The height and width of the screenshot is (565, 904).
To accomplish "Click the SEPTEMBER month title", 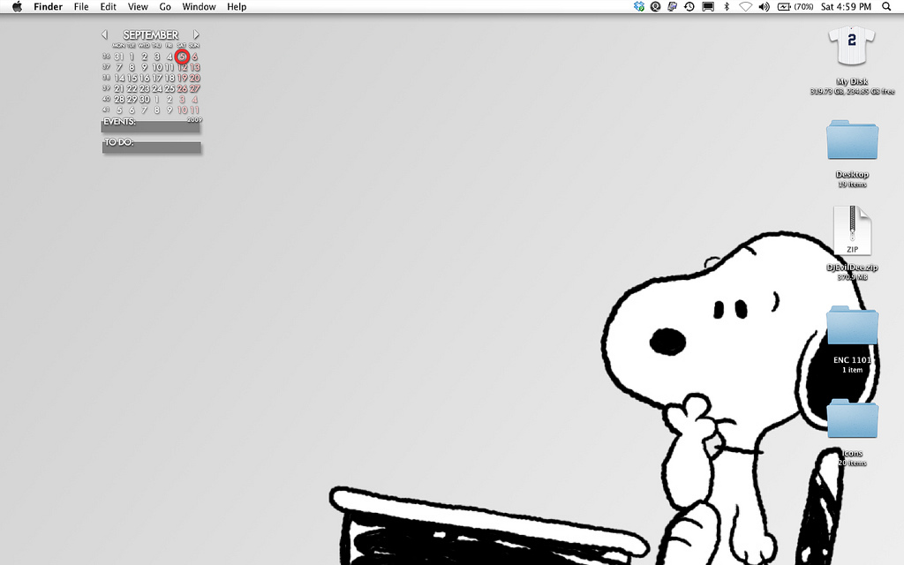I will tap(150, 34).
